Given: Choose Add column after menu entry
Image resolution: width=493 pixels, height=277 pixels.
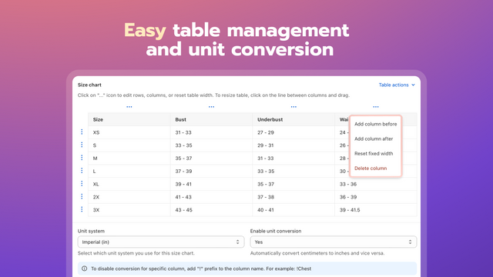Looking at the screenshot, I should [375, 138].
